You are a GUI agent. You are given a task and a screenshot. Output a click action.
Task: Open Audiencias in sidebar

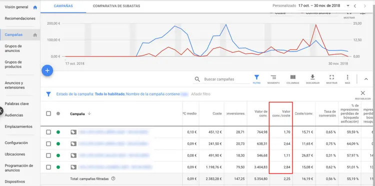pos(14,115)
